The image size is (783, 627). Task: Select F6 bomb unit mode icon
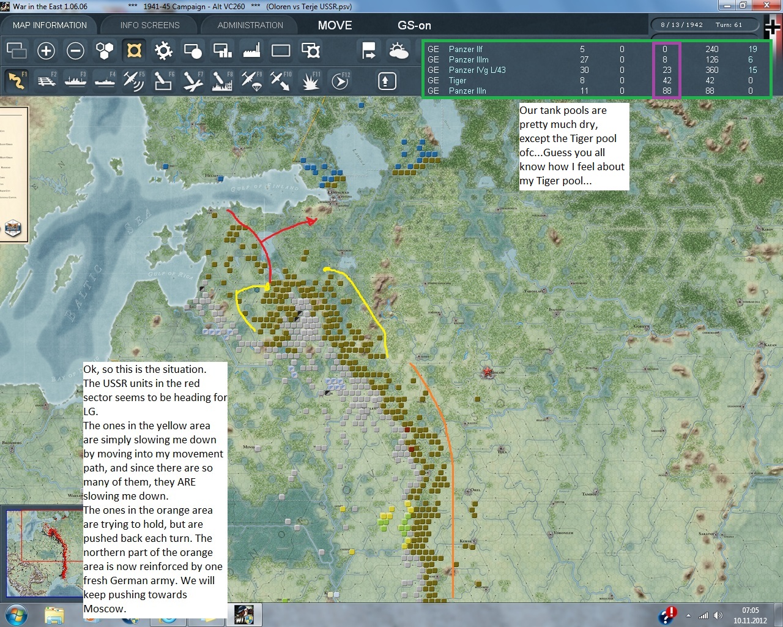[x=163, y=80]
